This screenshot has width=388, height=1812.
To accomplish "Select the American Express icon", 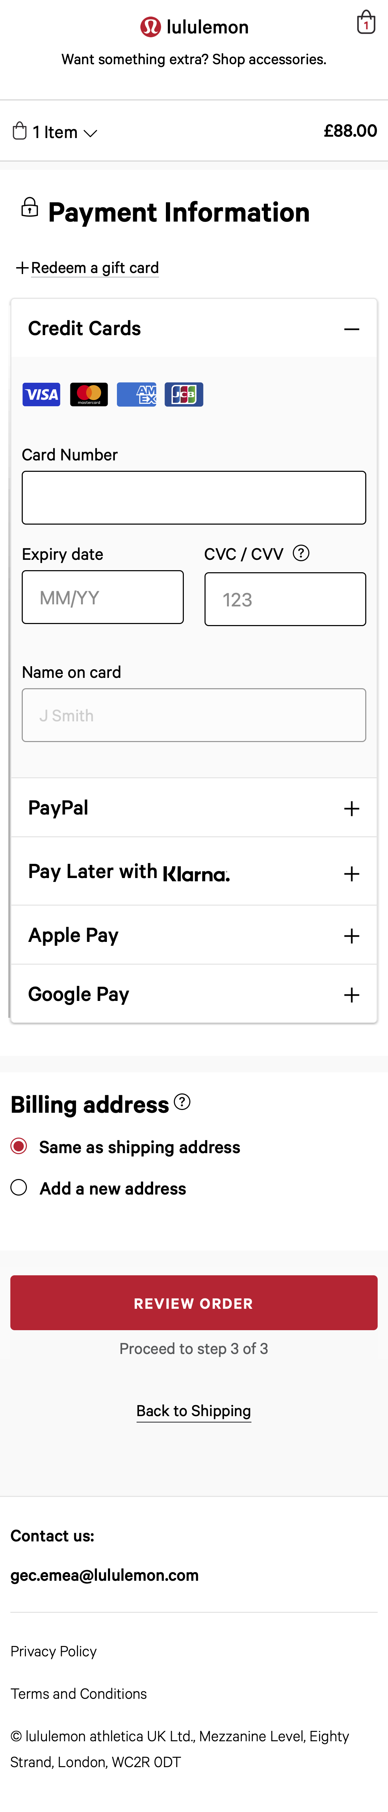I will [x=136, y=394].
